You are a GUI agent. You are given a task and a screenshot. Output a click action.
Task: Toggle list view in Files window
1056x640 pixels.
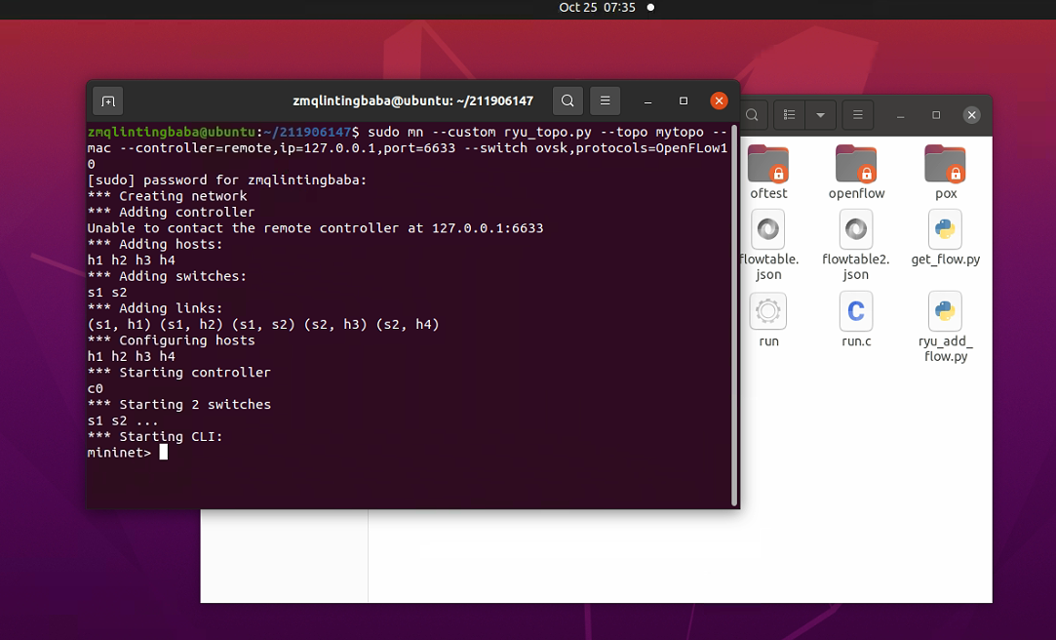[789, 115]
